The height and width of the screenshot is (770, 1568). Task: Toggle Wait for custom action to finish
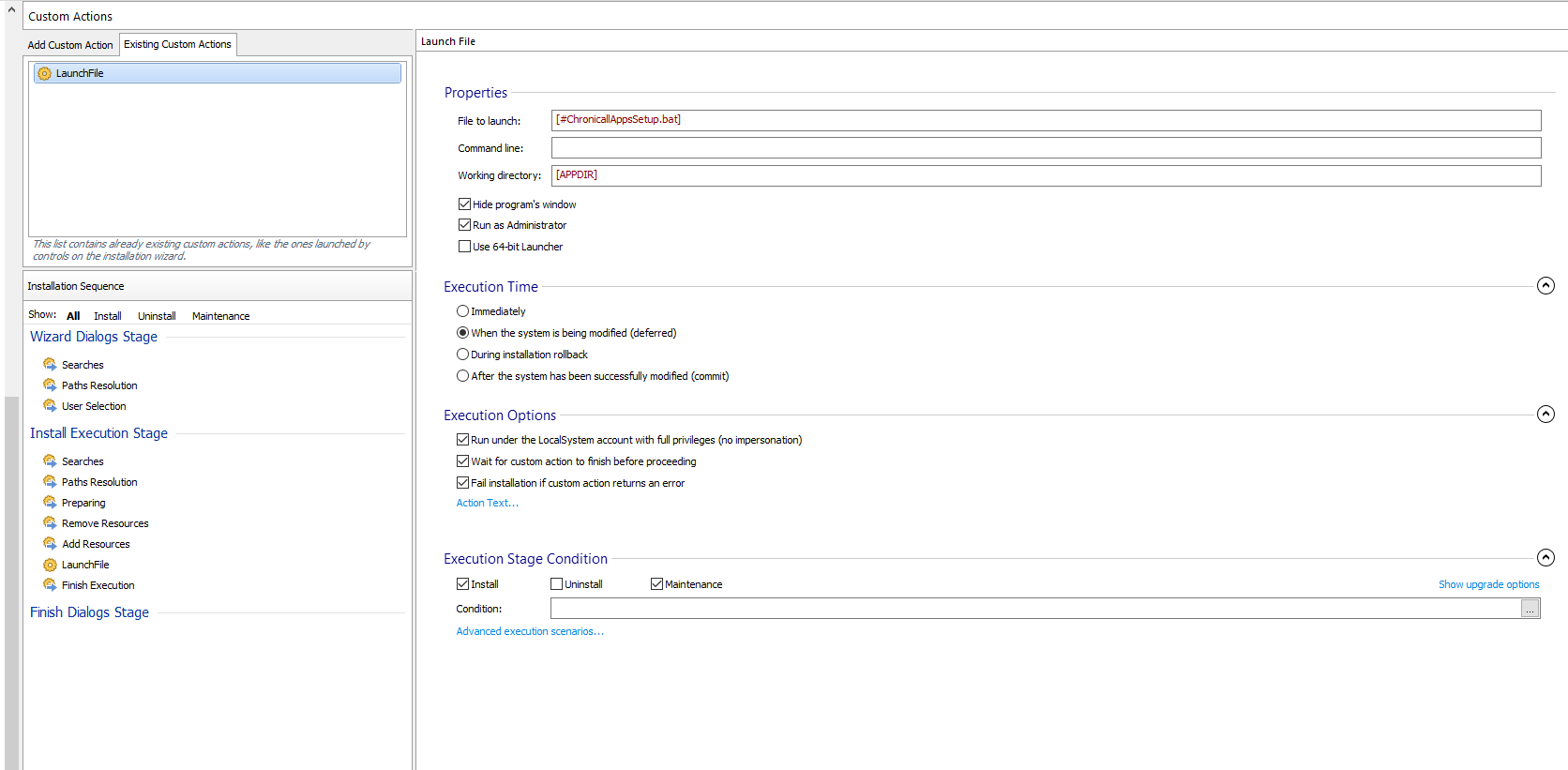(x=462, y=460)
